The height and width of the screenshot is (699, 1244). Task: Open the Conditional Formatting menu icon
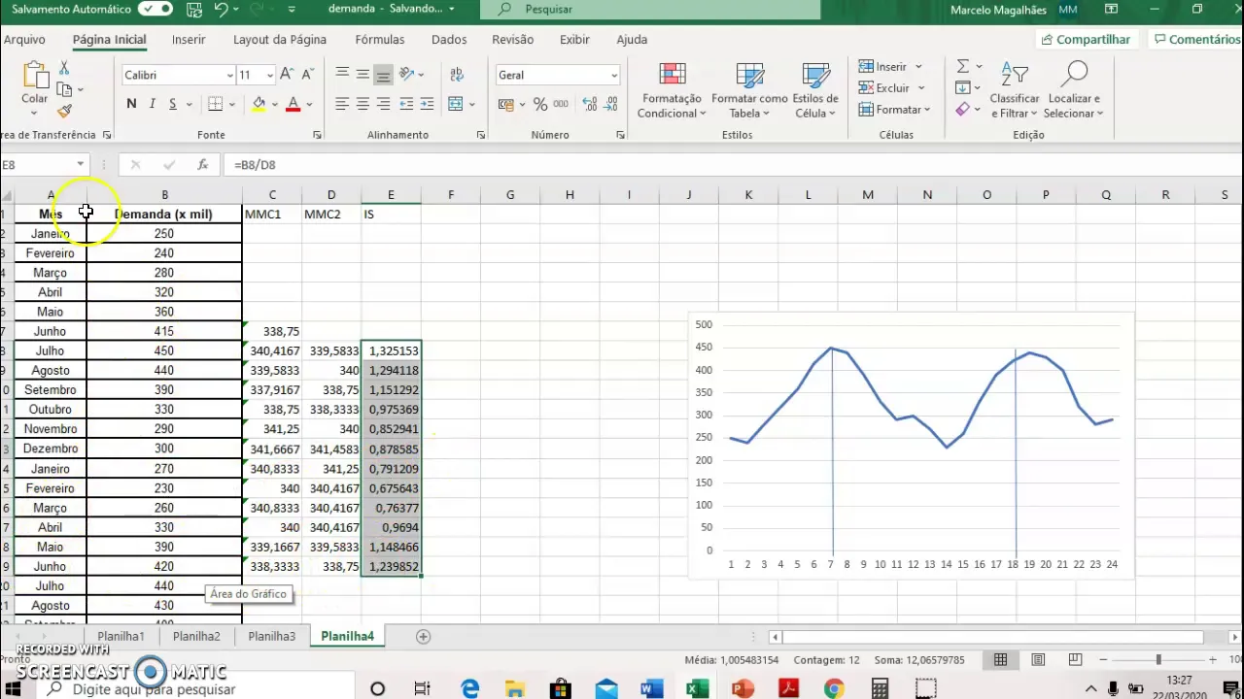click(x=672, y=75)
